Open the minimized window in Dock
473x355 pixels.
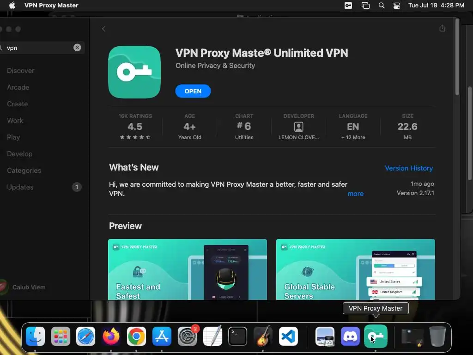point(412,337)
